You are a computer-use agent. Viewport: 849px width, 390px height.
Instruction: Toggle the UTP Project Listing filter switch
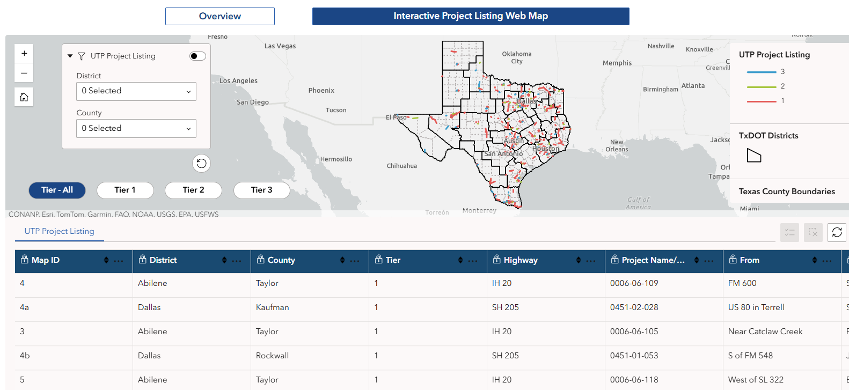pyautogui.click(x=197, y=56)
